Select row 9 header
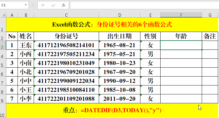 click(3, 99)
